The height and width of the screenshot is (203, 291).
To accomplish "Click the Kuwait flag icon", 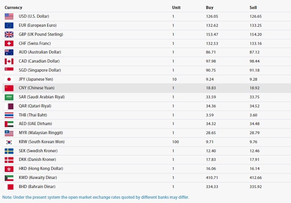I will coord(9,178).
